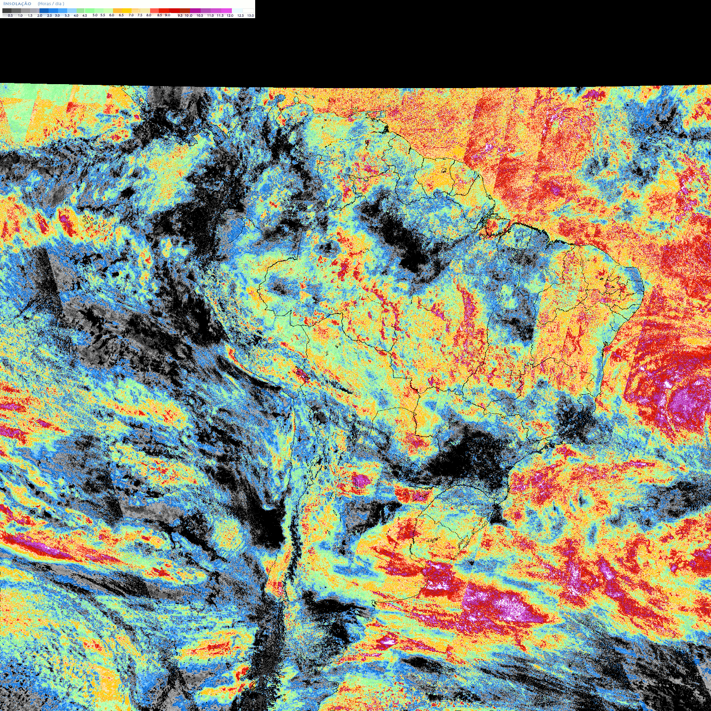Click the dark blue 2.5 legend swatch

point(44,11)
